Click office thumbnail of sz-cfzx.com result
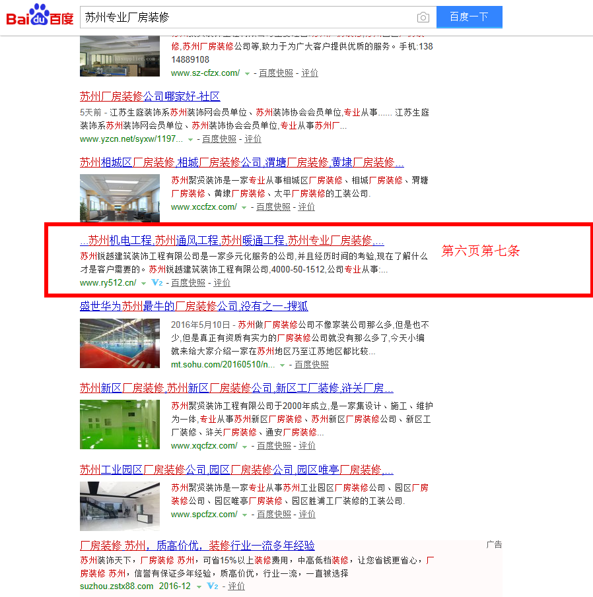Image resolution: width=593 pixels, height=597 pixels. [120, 56]
